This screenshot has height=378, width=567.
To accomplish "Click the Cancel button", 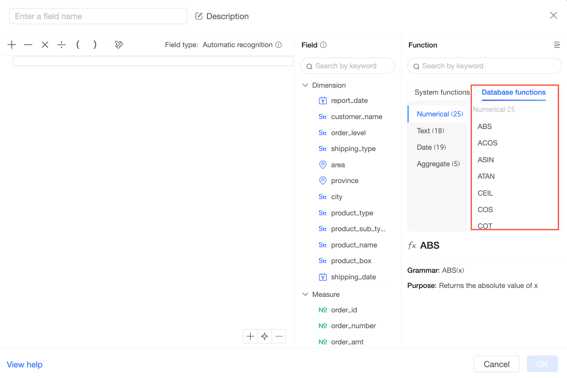I will [x=496, y=364].
